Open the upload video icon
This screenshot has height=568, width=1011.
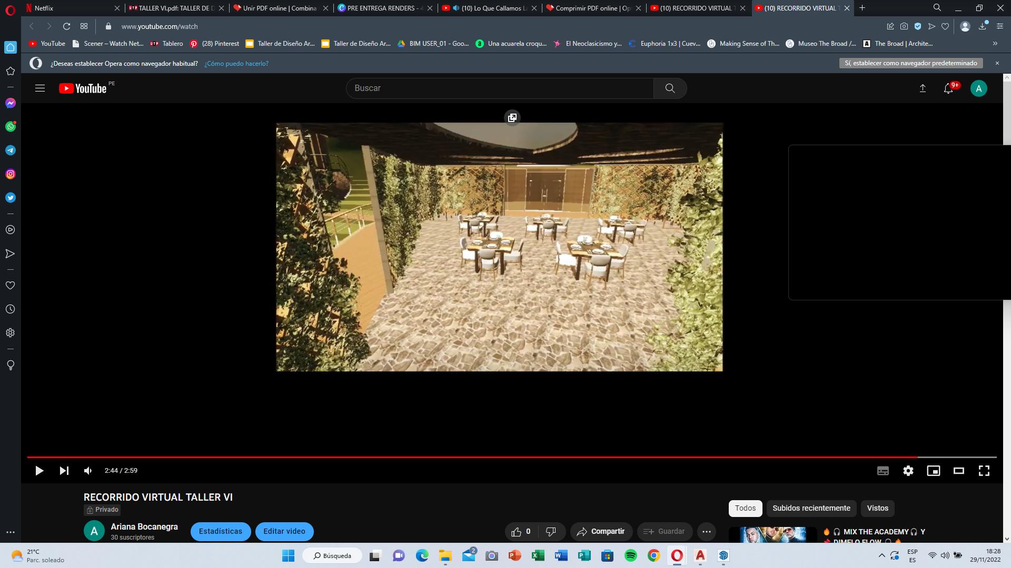(x=923, y=88)
